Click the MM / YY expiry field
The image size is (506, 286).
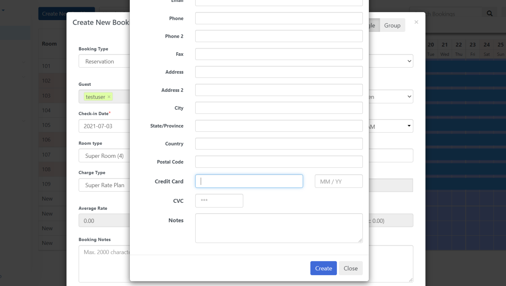(x=338, y=181)
